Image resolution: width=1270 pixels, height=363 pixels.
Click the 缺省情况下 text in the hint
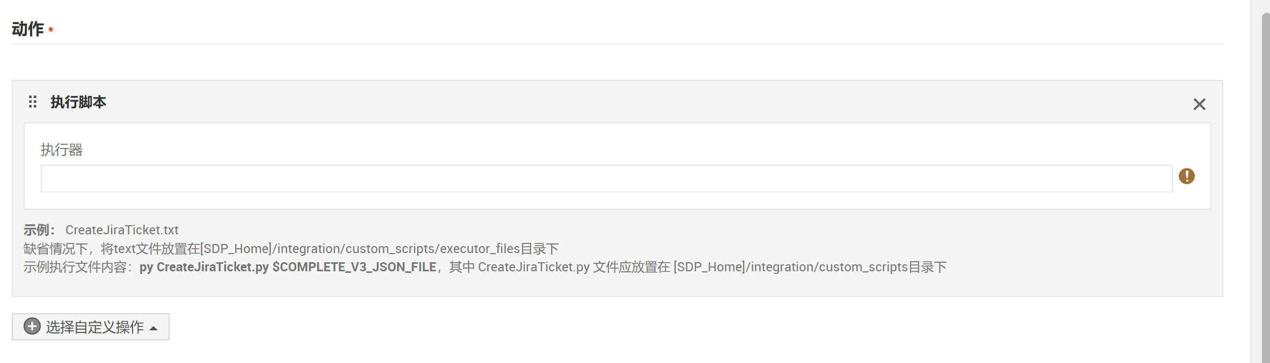click(56, 249)
